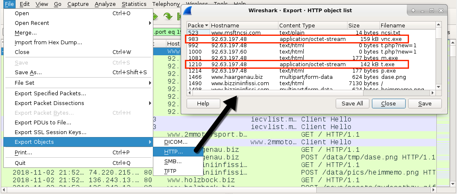The image size is (457, 194).
Task: Maximize the HTTP object list dialog
Action: pos(432,11)
